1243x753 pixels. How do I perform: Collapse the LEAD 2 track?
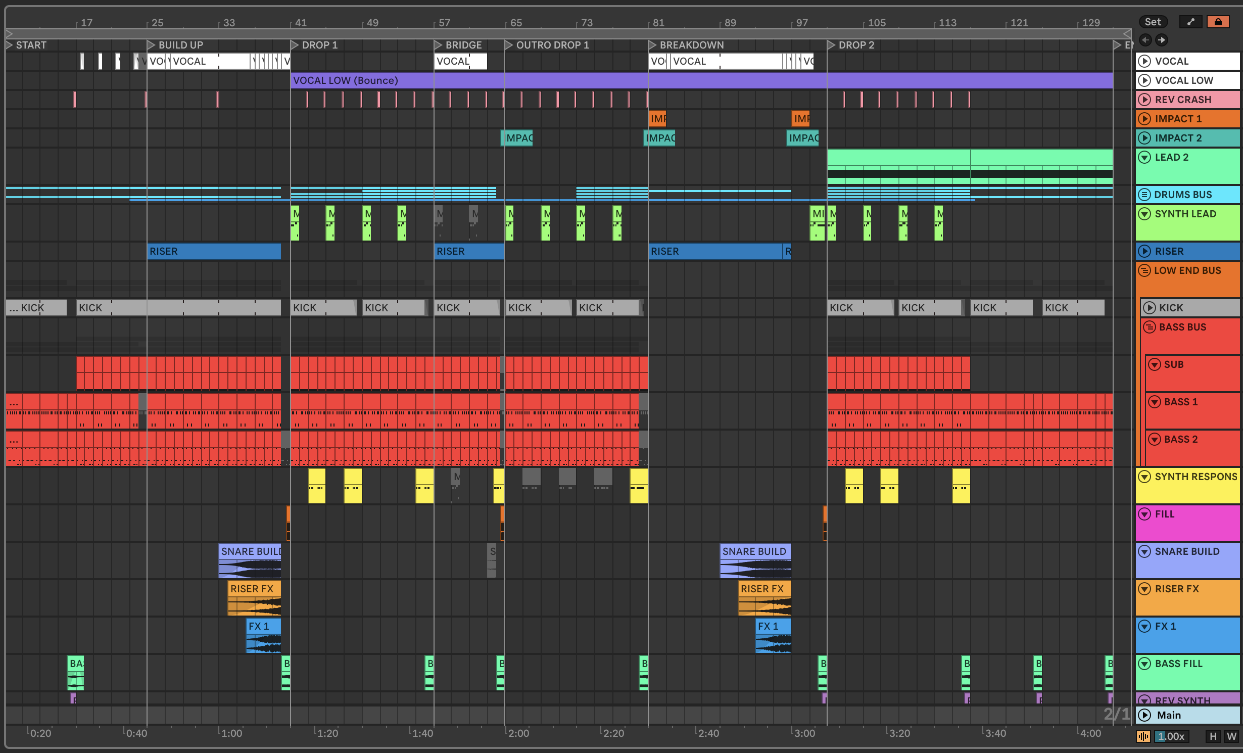1144,157
